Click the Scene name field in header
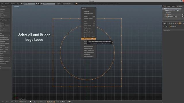This screenshot has width=184, height=103. pyautogui.click(x=49, y=4)
